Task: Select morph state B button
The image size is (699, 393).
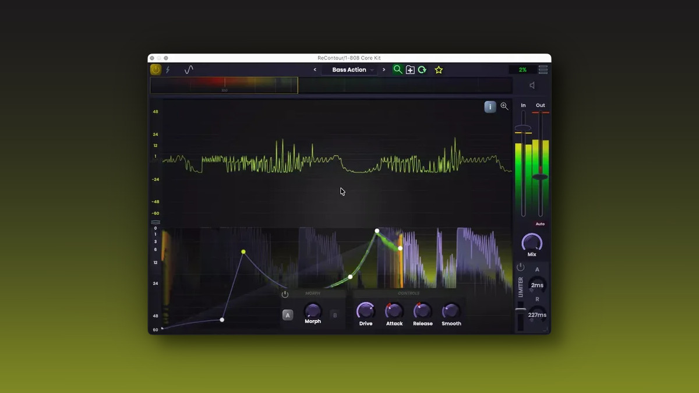Action: pos(335,315)
